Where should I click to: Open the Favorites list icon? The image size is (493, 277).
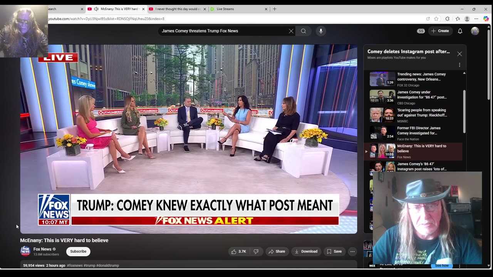458,18
